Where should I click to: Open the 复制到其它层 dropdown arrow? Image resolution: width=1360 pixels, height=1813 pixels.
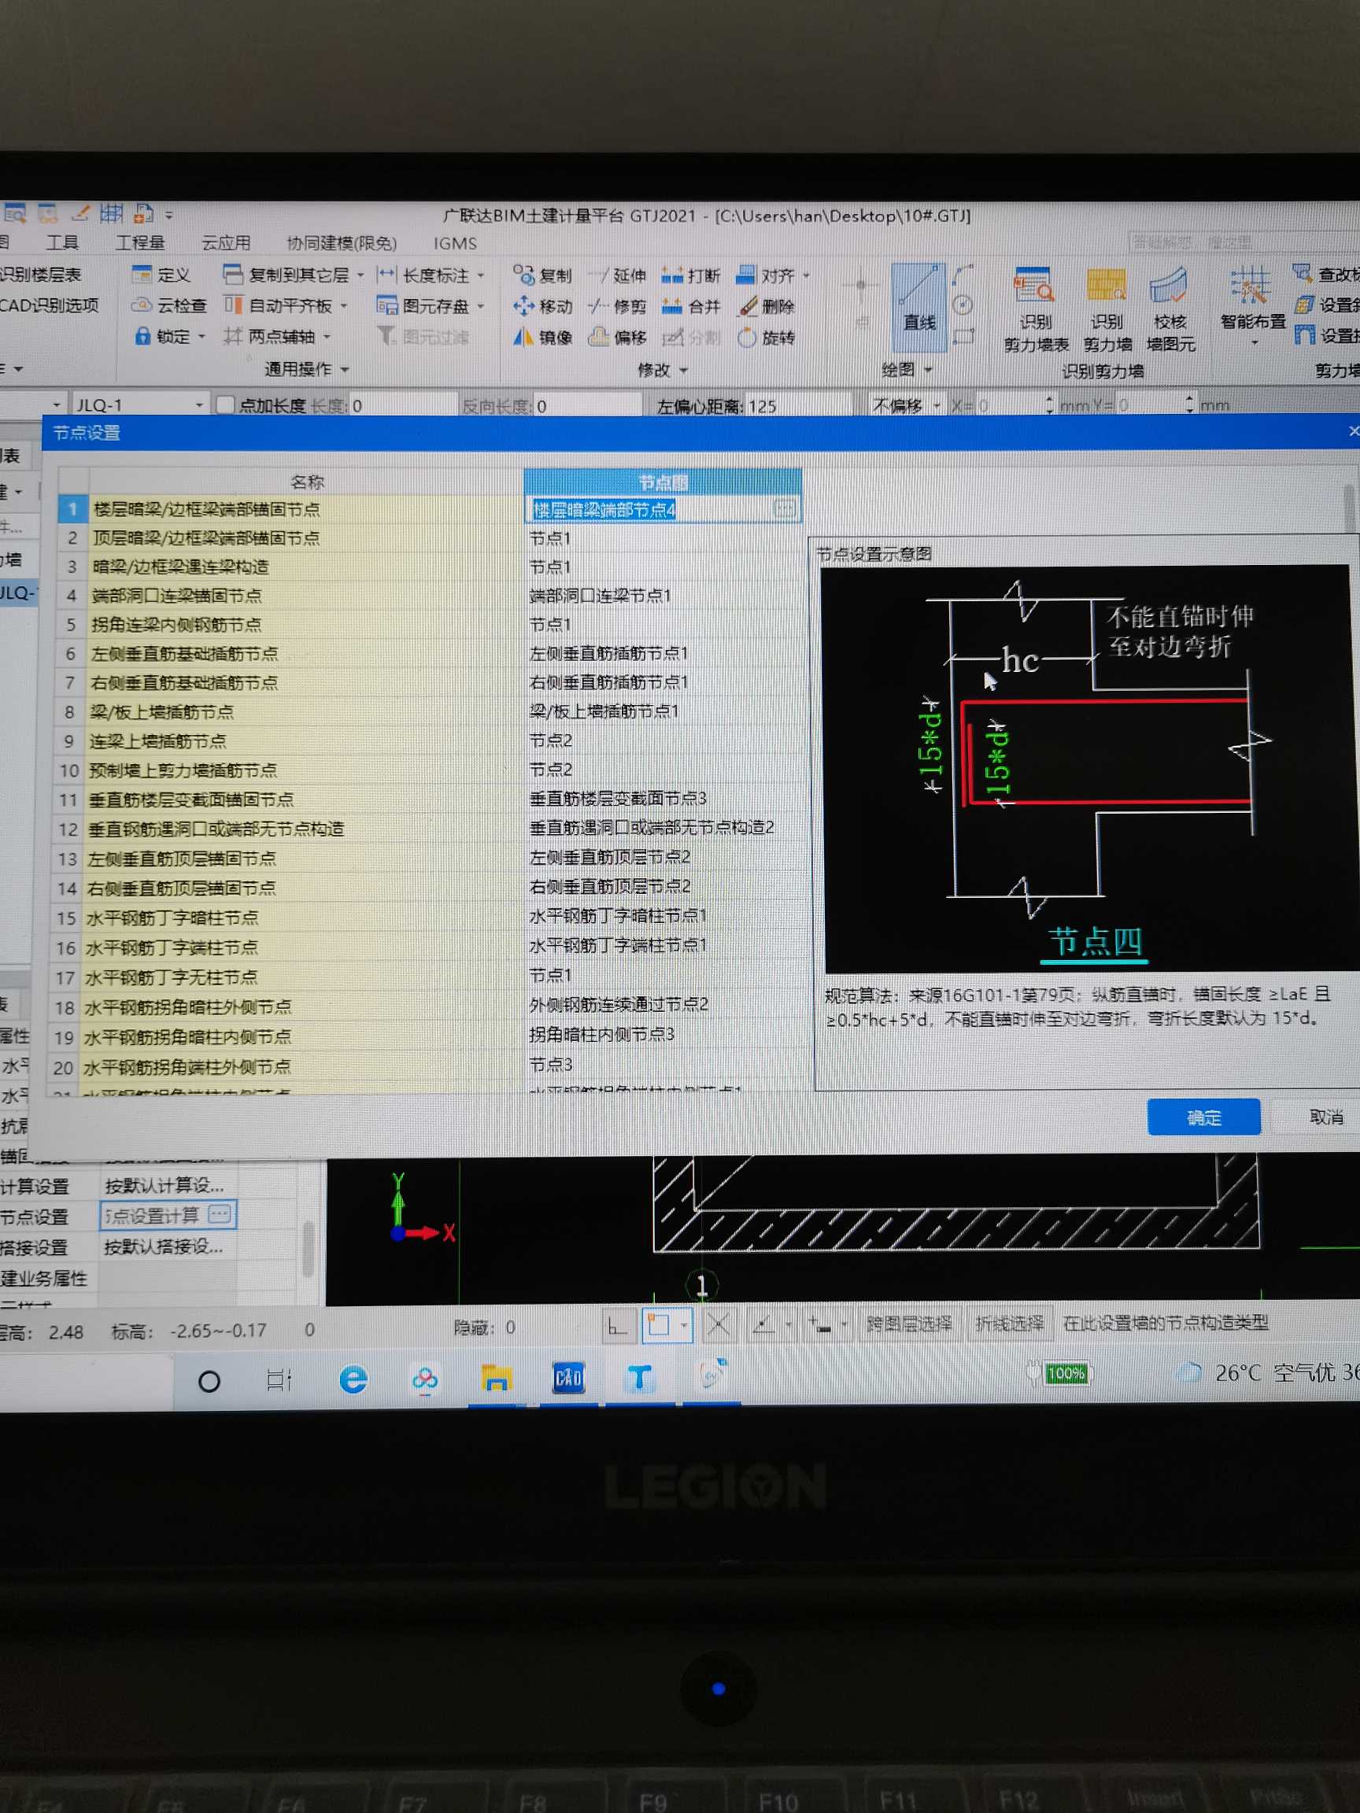(360, 275)
